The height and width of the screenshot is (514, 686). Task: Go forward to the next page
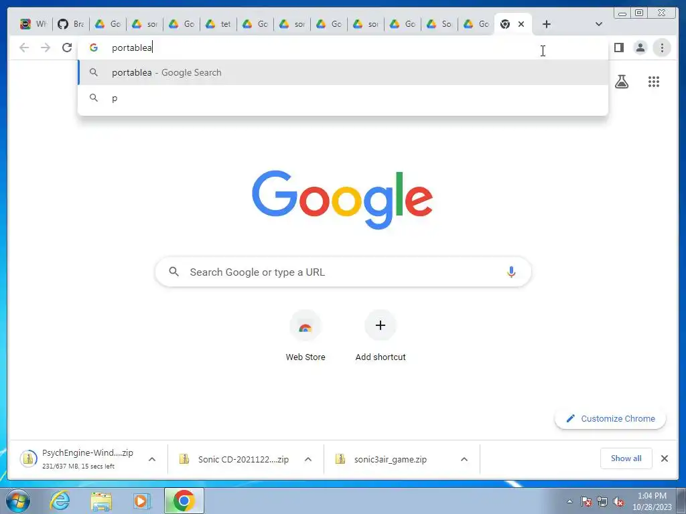(x=46, y=48)
